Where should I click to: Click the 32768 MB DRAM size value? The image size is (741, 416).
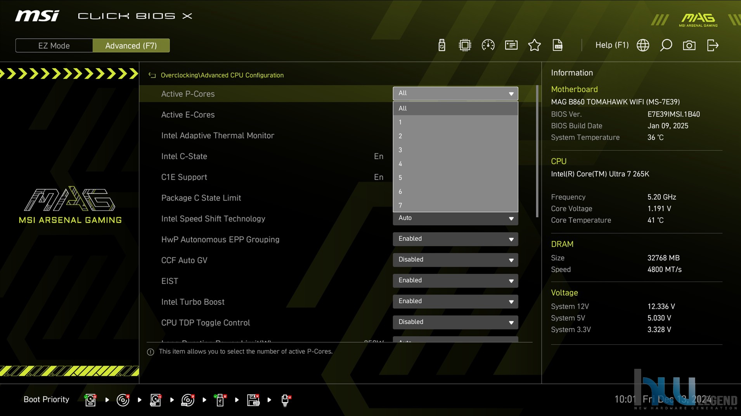click(663, 258)
